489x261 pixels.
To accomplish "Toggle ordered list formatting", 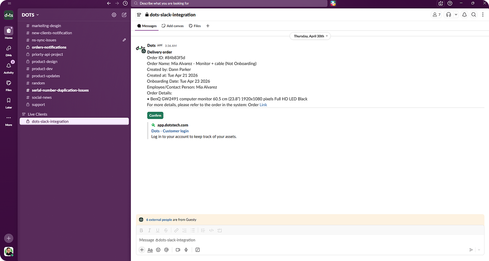I will 185,230.
